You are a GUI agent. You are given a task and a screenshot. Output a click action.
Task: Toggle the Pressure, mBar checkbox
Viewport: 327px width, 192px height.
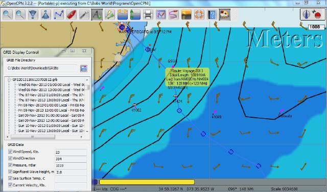[x=10, y=165]
